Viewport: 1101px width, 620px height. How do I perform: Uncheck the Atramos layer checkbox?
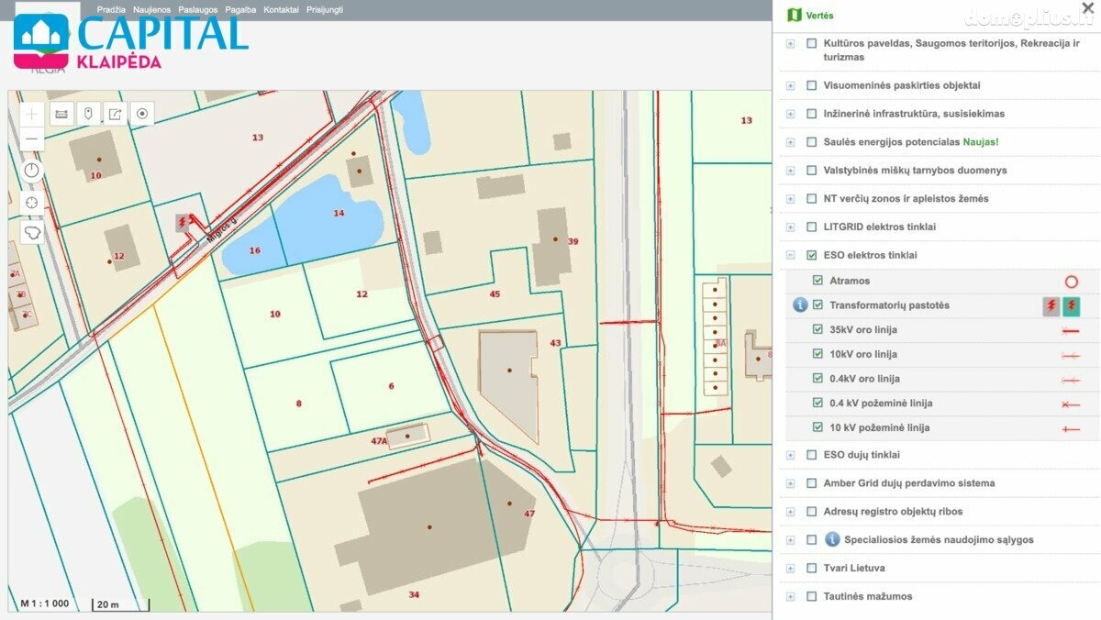[x=817, y=281]
